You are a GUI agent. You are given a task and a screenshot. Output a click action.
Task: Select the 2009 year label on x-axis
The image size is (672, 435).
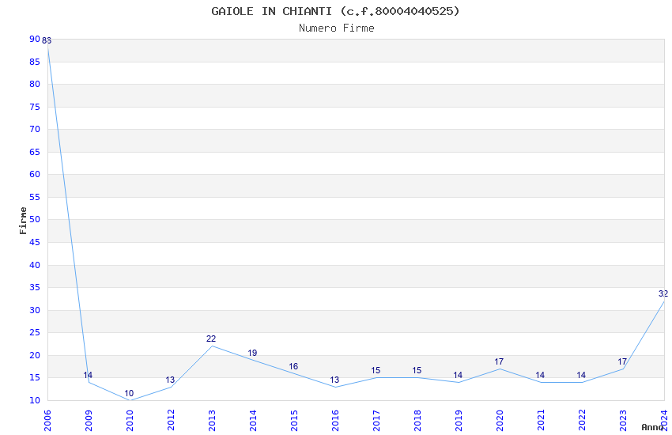tap(89, 420)
